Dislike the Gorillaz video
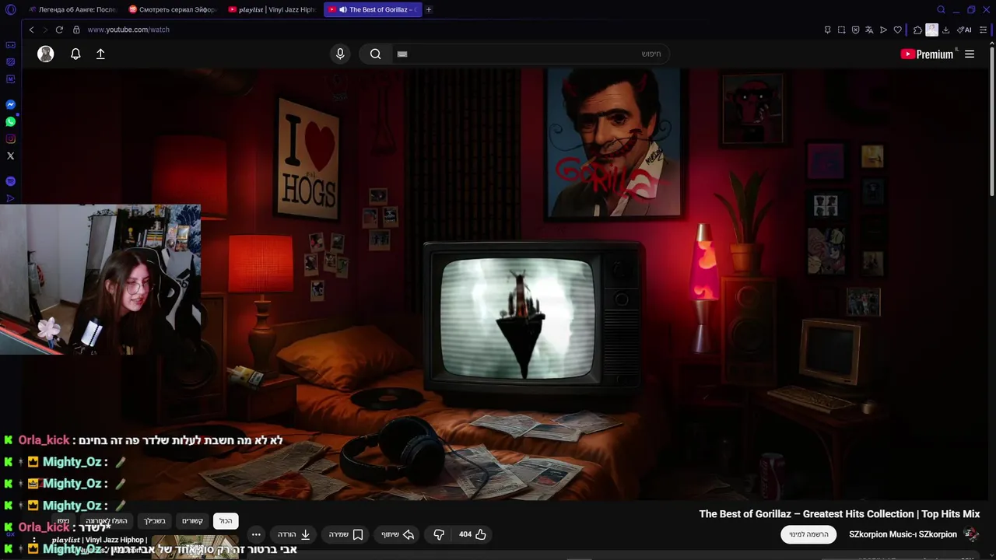This screenshot has height=560, width=996. coord(439,534)
